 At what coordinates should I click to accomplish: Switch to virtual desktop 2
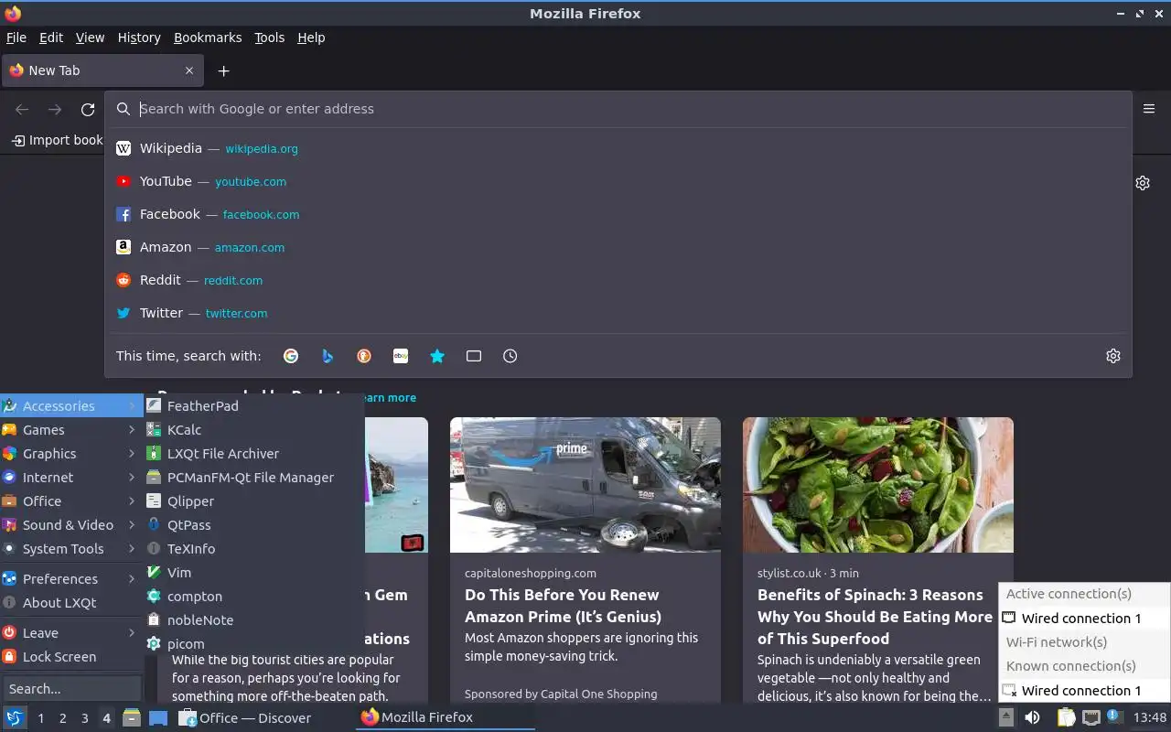point(62,718)
